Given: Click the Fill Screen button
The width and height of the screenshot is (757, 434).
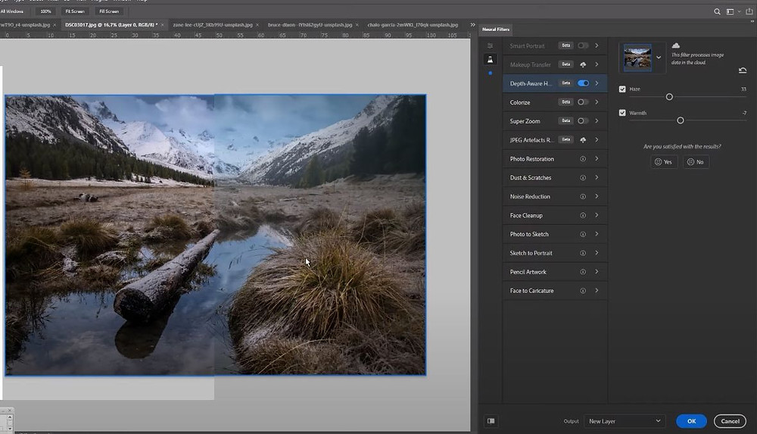Looking at the screenshot, I should 109,11.
